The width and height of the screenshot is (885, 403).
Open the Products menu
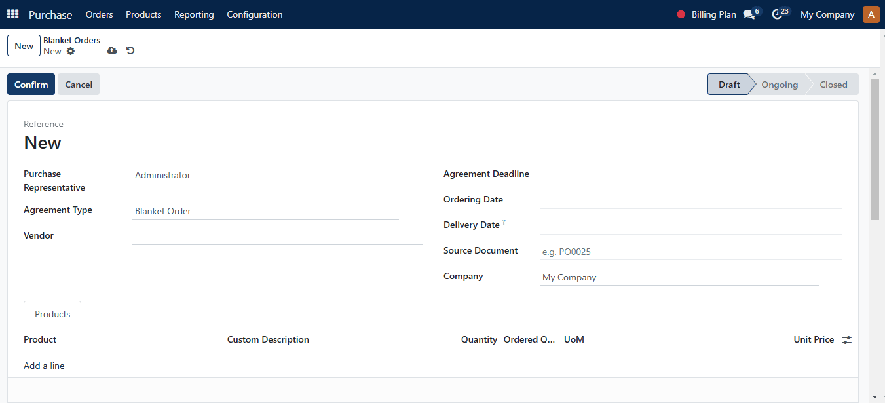[x=143, y=14]
